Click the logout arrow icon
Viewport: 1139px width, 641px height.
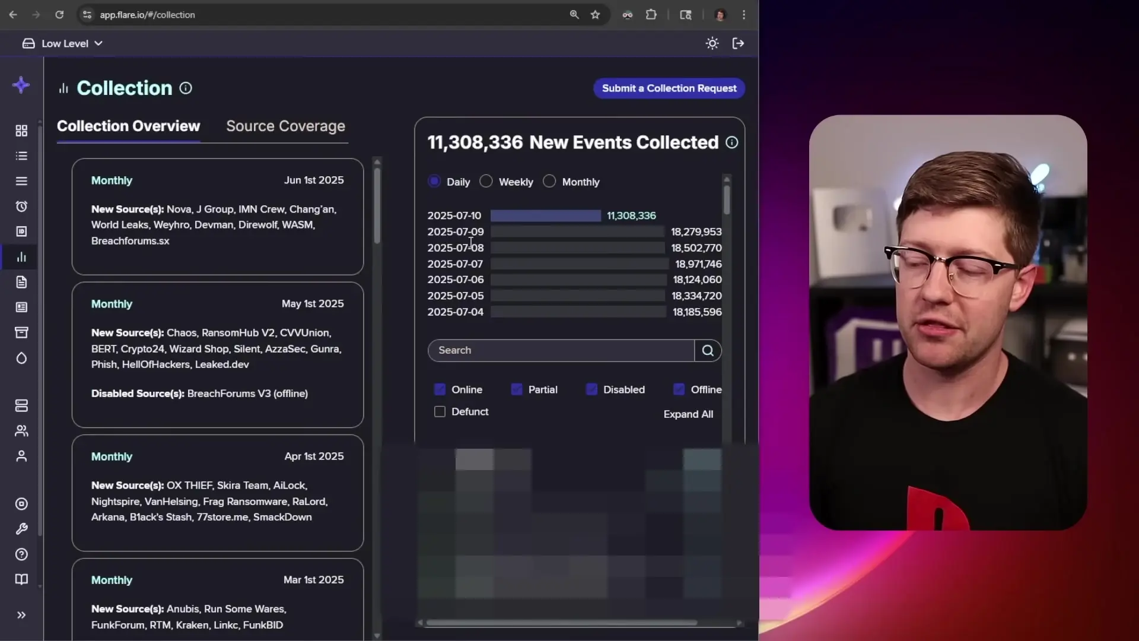click(x=739, y=43)
